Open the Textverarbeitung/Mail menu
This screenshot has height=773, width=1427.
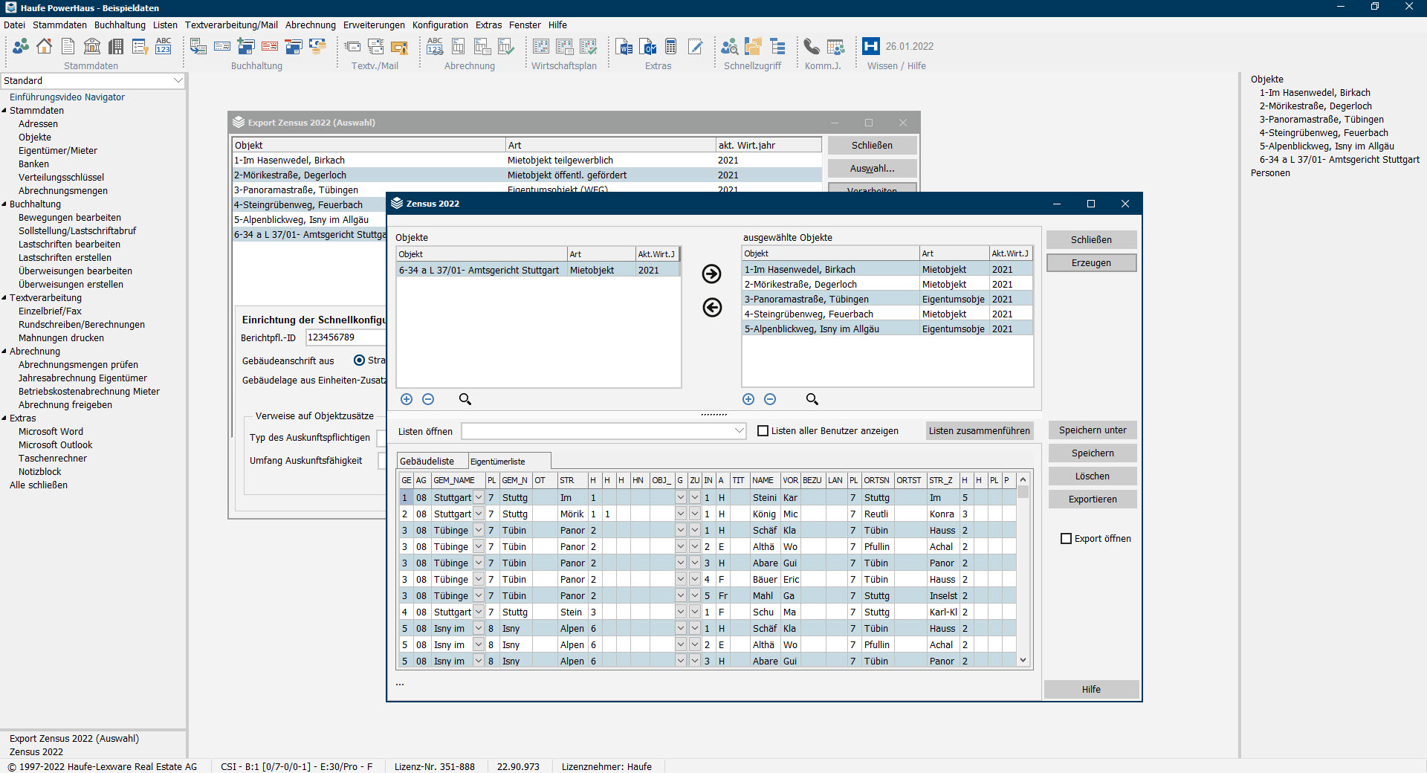(231, 25)
